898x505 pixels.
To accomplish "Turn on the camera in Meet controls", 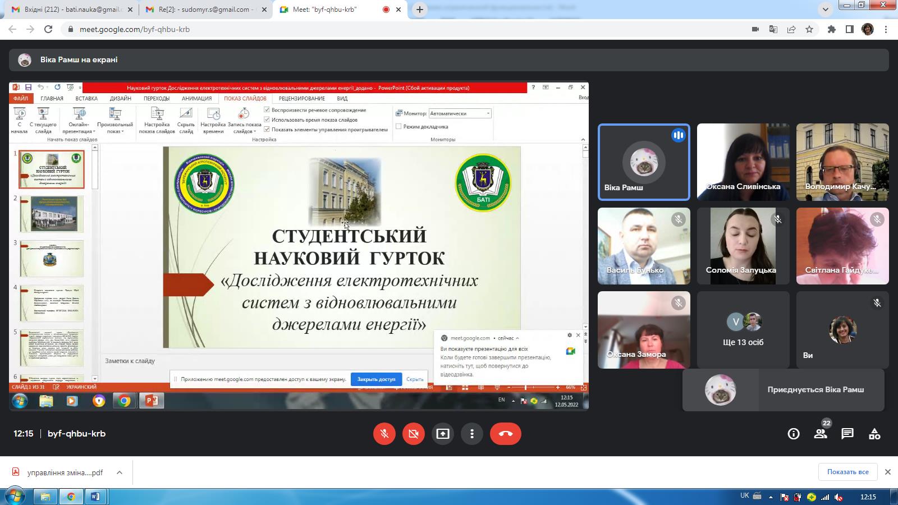I will point(414,434).
